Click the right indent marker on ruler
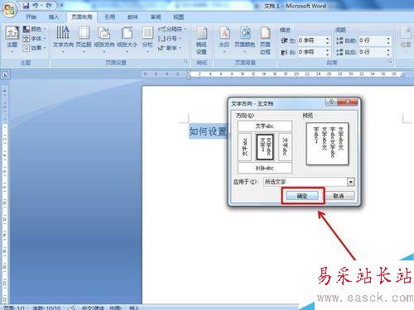 [402, 74]
